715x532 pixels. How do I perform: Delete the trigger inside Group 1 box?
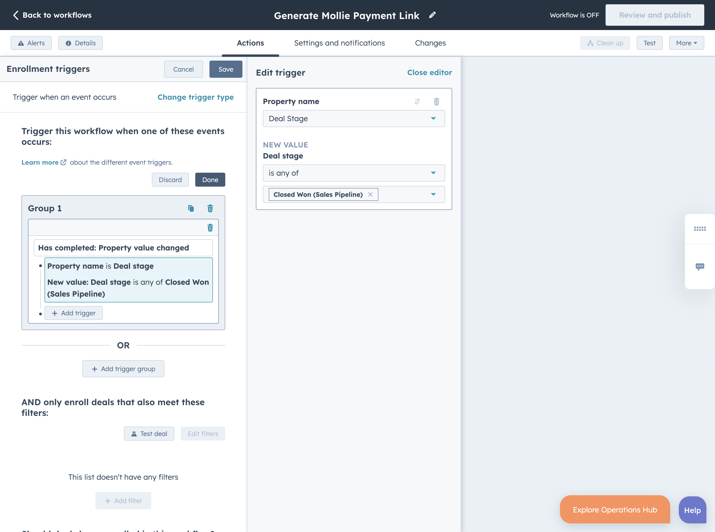pos(210,228)
